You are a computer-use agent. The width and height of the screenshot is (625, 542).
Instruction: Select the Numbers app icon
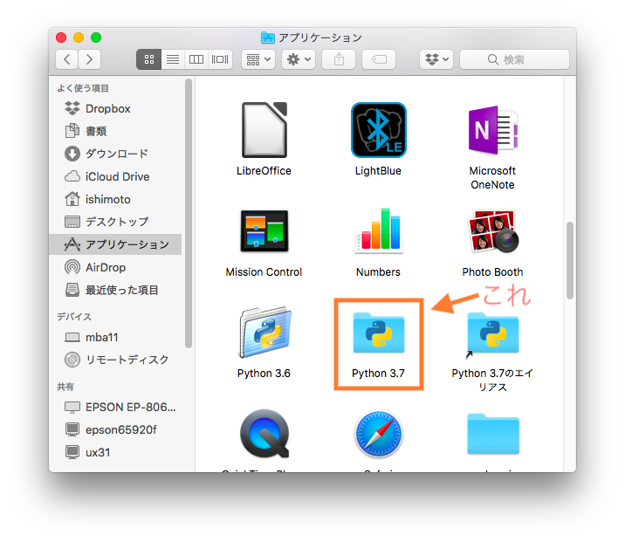click(x=378, y=231)
